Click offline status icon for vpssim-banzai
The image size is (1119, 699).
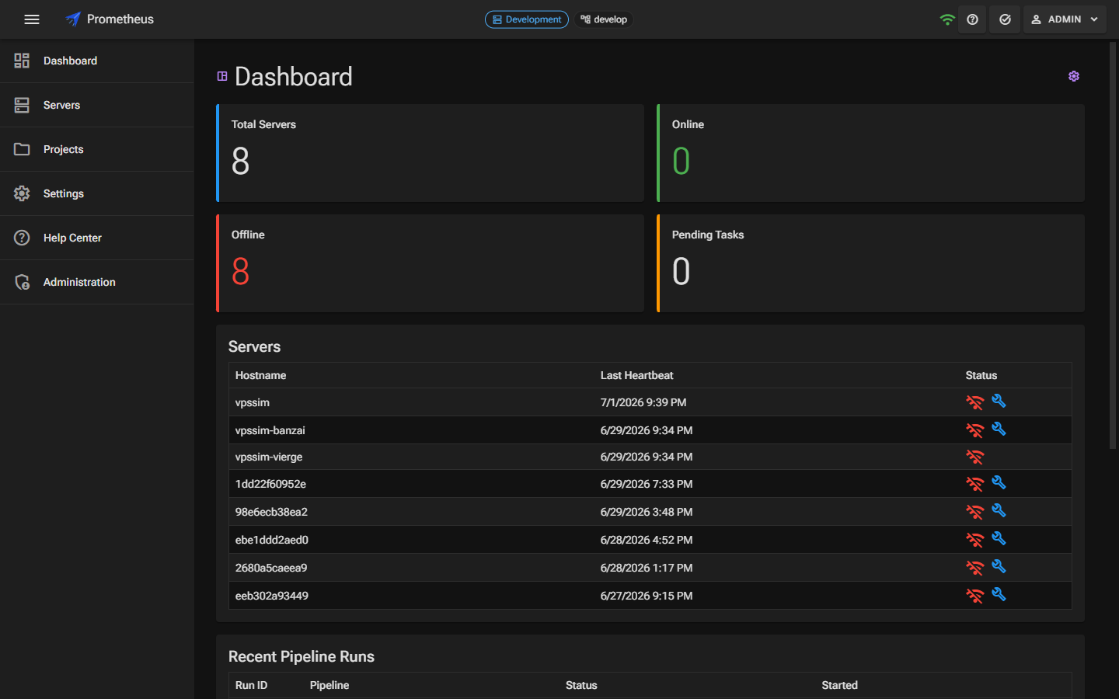pos(974,430)
